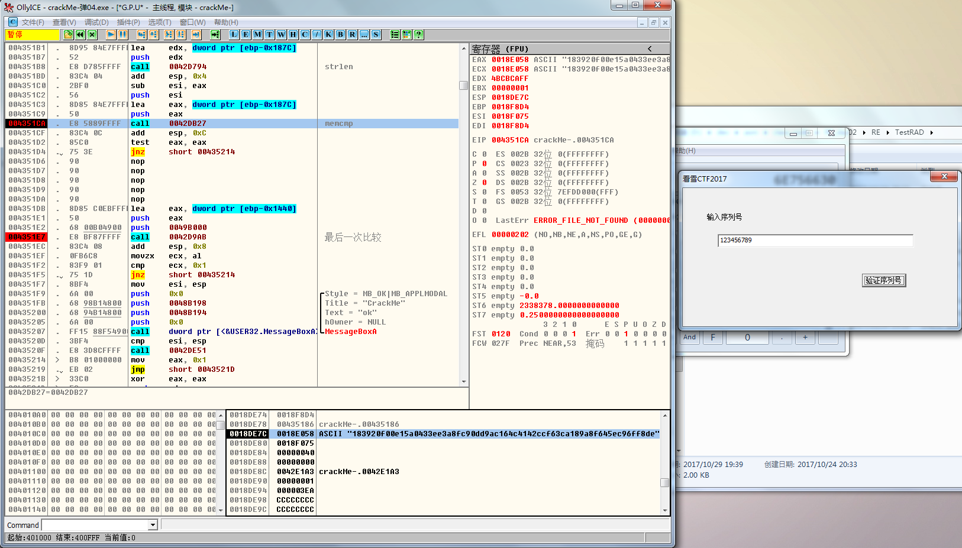Image resolution: width=962 pixels, height=548 pixels.
Task: Expand the TestRAD breadcrumb arrow
Action: 931,132
